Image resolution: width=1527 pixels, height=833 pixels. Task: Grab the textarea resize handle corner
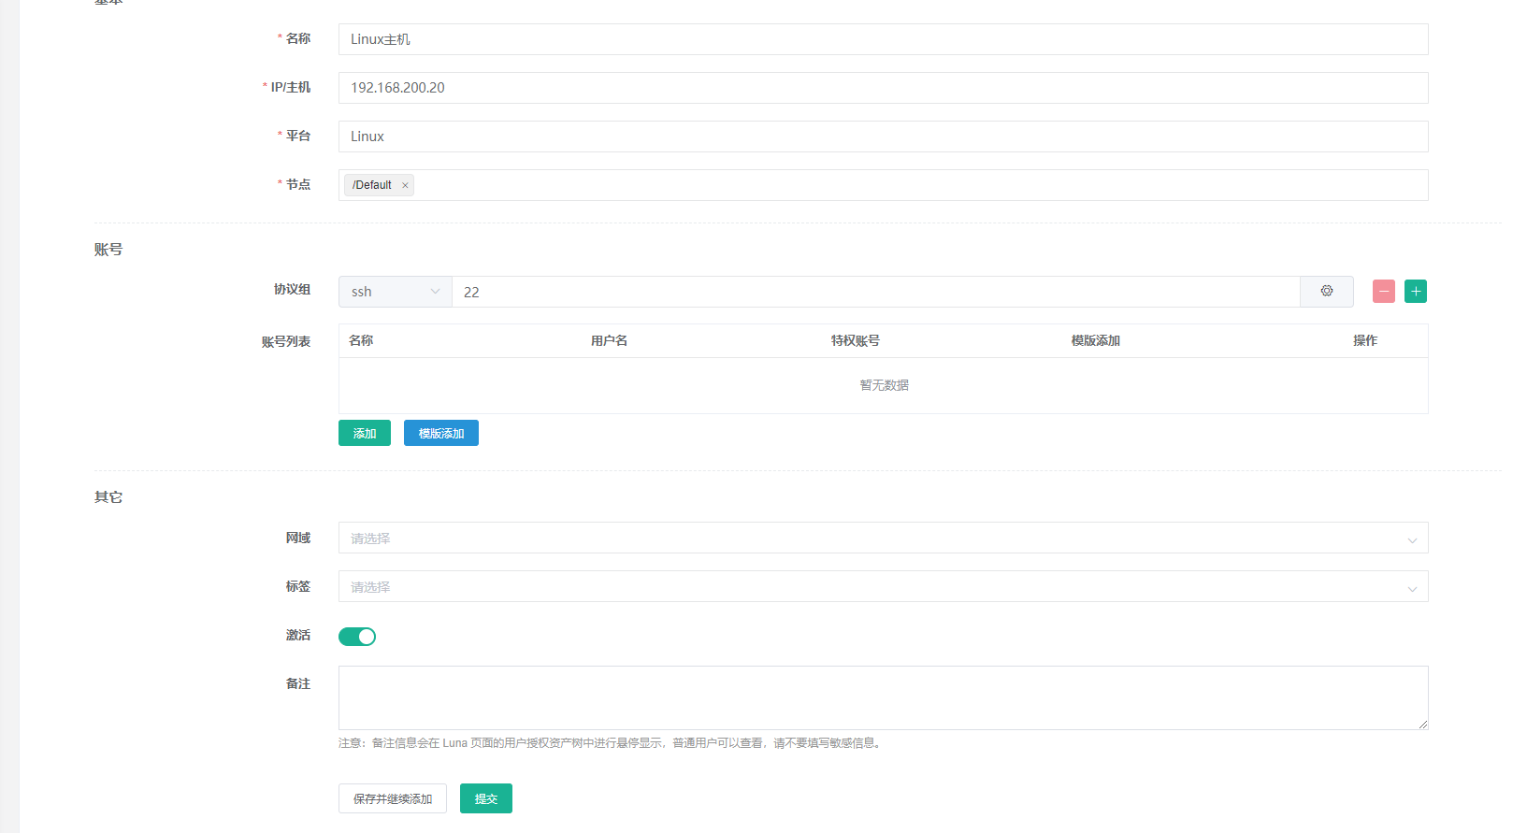[1423, 725]
